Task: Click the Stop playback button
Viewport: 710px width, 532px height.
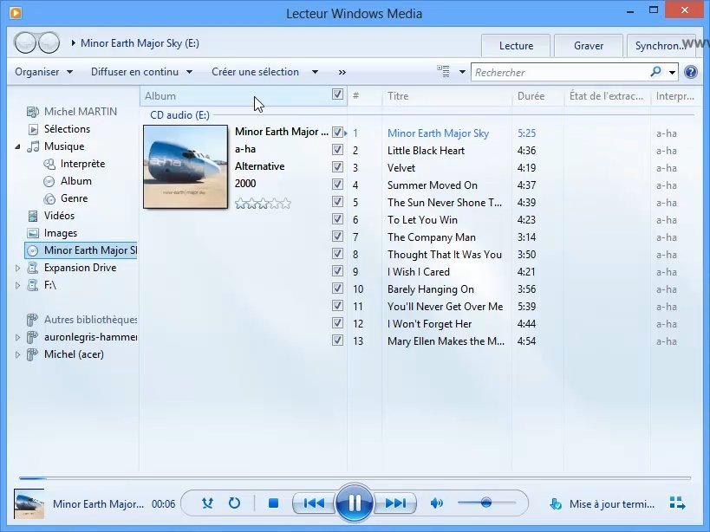Action: pyautogui.click(x=273, y=503)
